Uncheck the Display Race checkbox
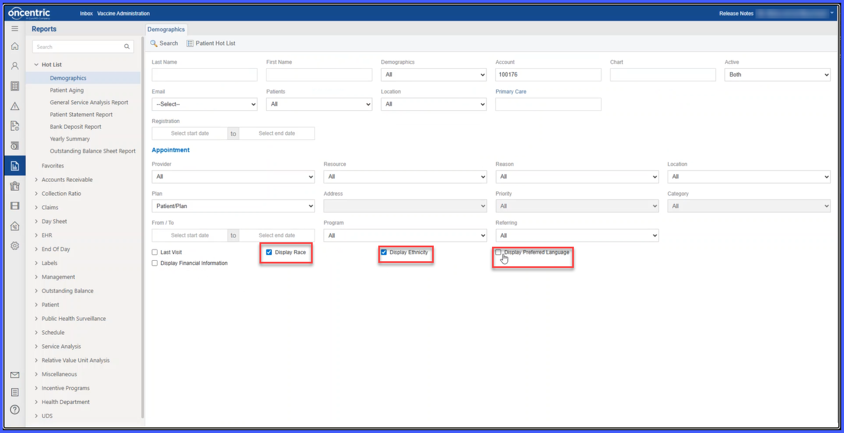 269,252
